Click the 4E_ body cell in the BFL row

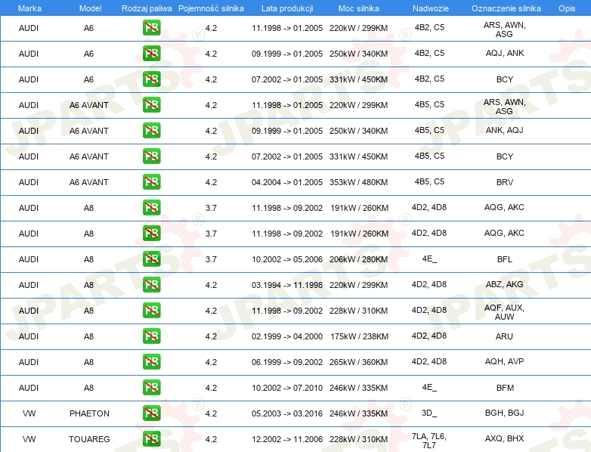pos(429,259)
